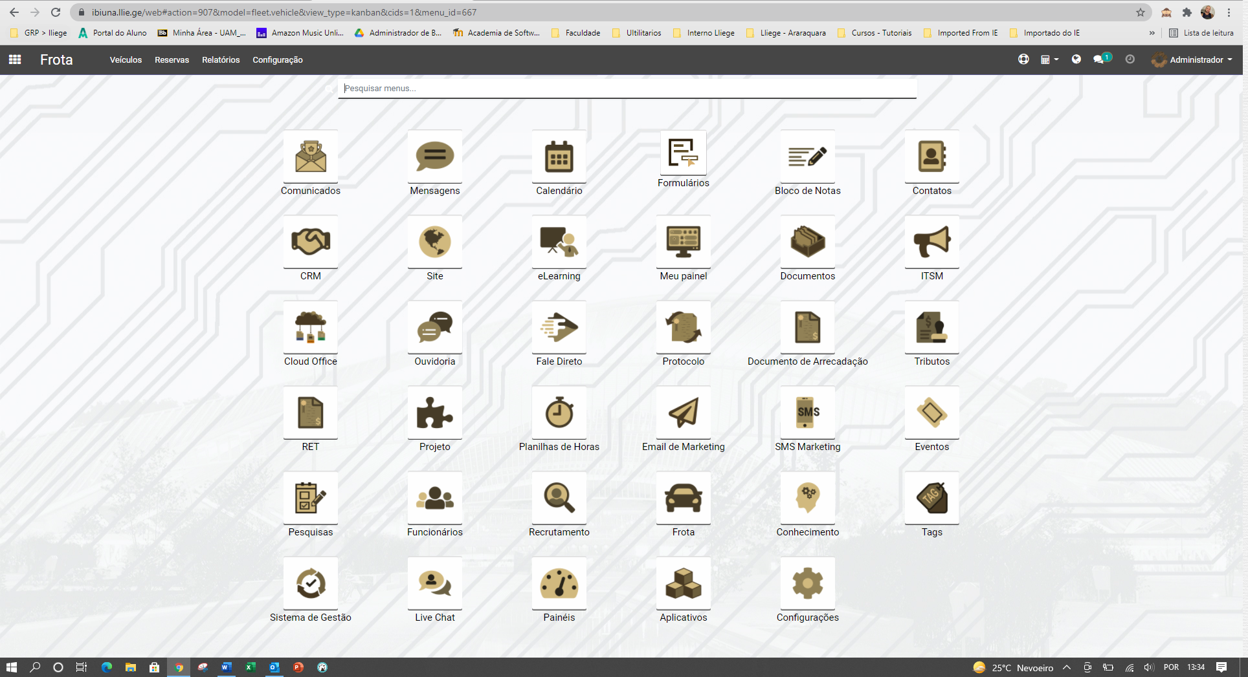Launch the Planilhas de Horas app

[559, 413]
